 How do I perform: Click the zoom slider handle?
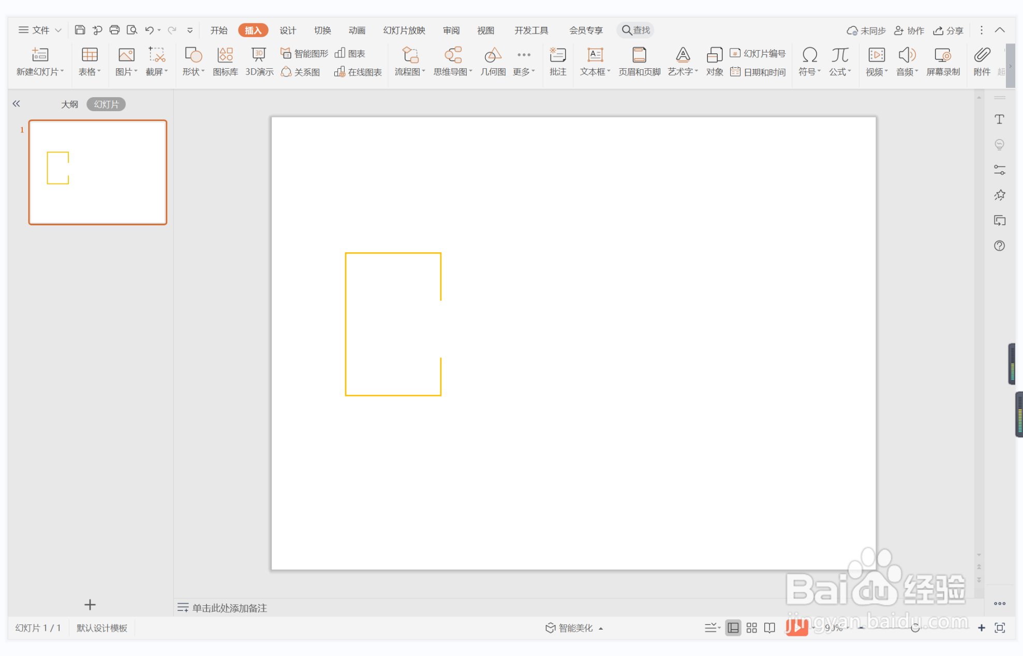(x=915, y=628)
